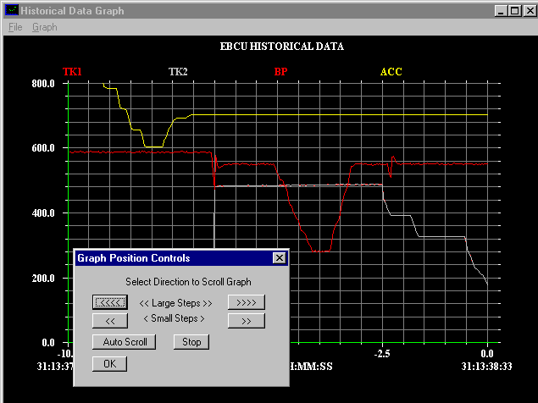
Task: Click the application icon in the title bar
Action: (11, 10)
